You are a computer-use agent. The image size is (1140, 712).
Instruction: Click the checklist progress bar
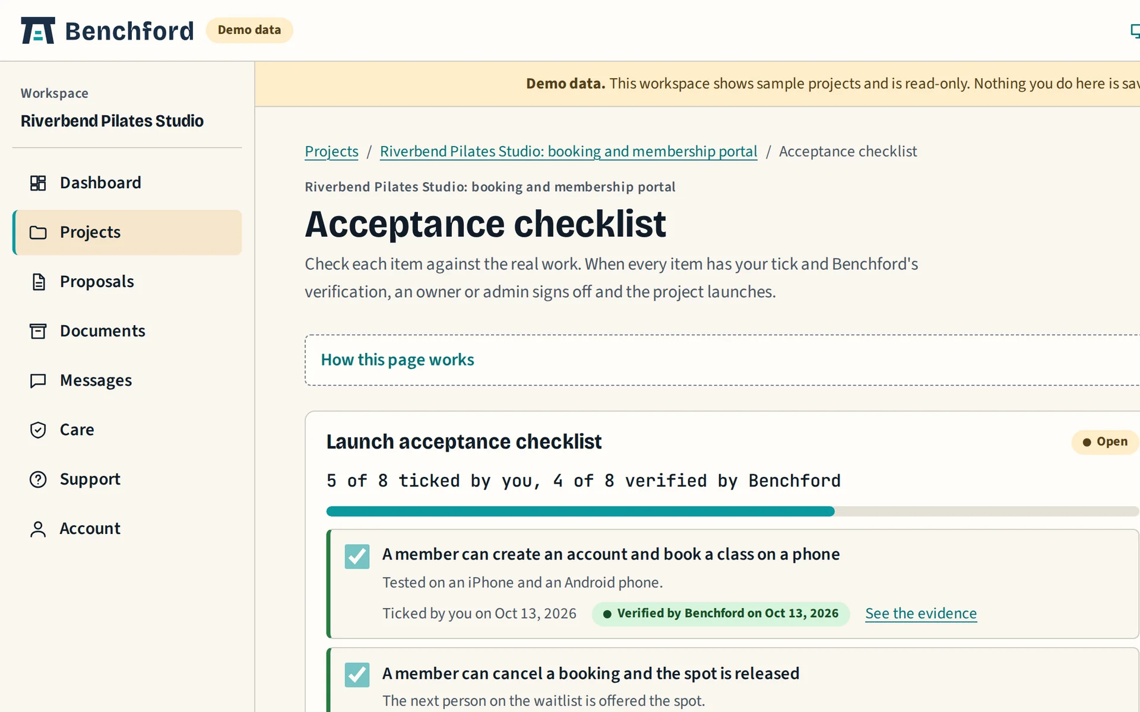coord(733,511)
